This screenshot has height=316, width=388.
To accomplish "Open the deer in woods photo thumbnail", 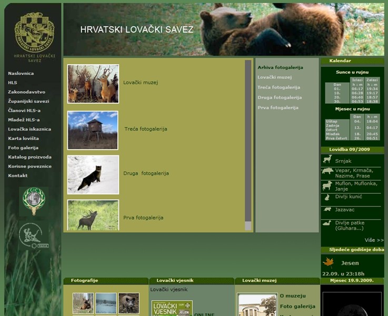I will click(x=83, y=303).
